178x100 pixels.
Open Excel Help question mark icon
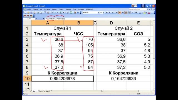pyautogui.click(x=78, y=12)
